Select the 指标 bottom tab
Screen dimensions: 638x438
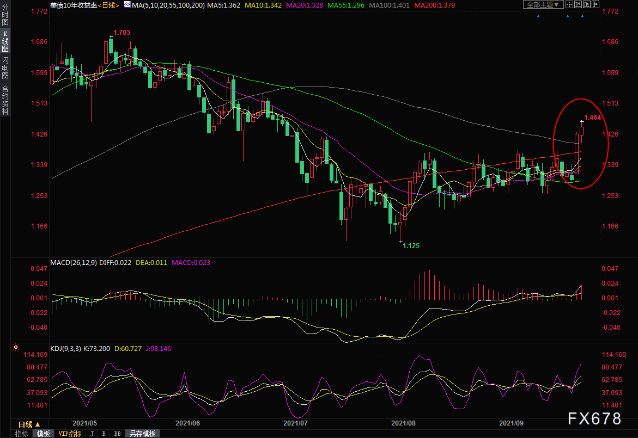pos(22,434)
